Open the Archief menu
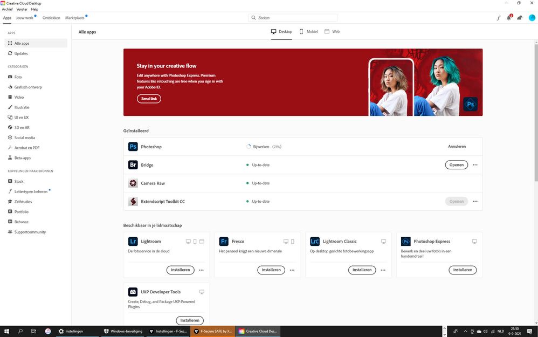The width and height of the screenshot is (538, 337). [x=7, y=9]
